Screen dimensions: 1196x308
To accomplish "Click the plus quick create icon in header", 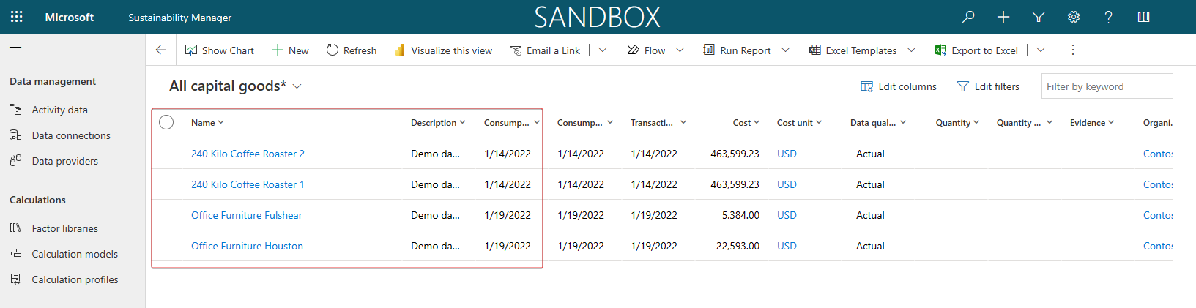I will coord(1003,17).
